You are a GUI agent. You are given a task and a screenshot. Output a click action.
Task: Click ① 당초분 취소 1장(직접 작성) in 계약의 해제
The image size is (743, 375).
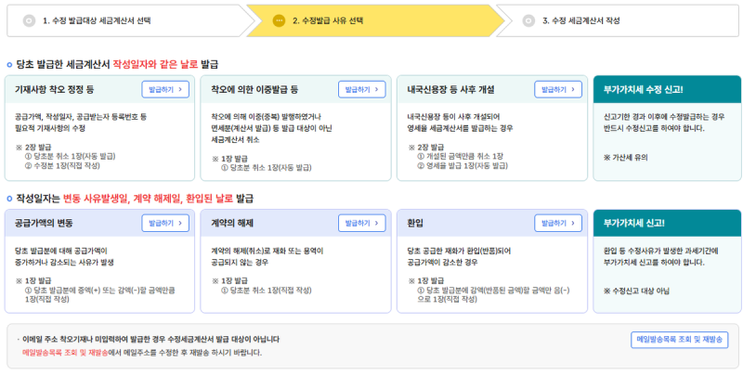click(267, 291)
